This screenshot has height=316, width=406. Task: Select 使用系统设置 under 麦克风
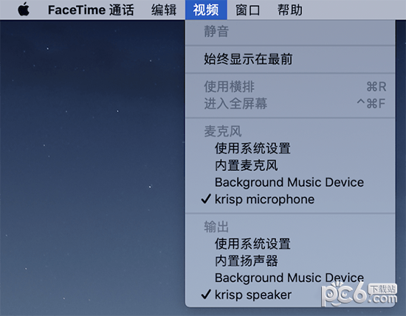pyautogui.click(x=290, y=148)
